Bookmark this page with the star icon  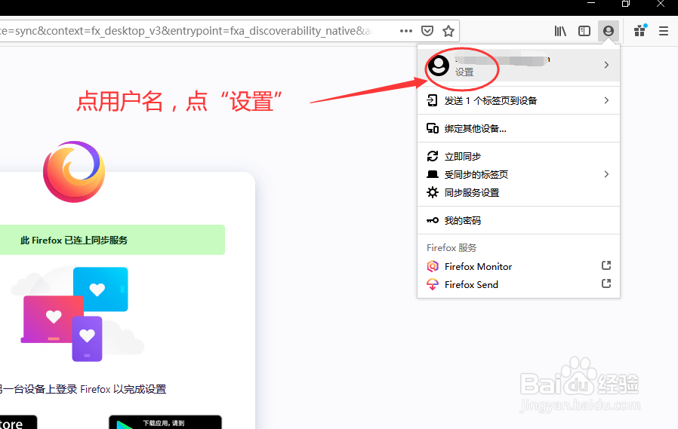click(448, 31)
